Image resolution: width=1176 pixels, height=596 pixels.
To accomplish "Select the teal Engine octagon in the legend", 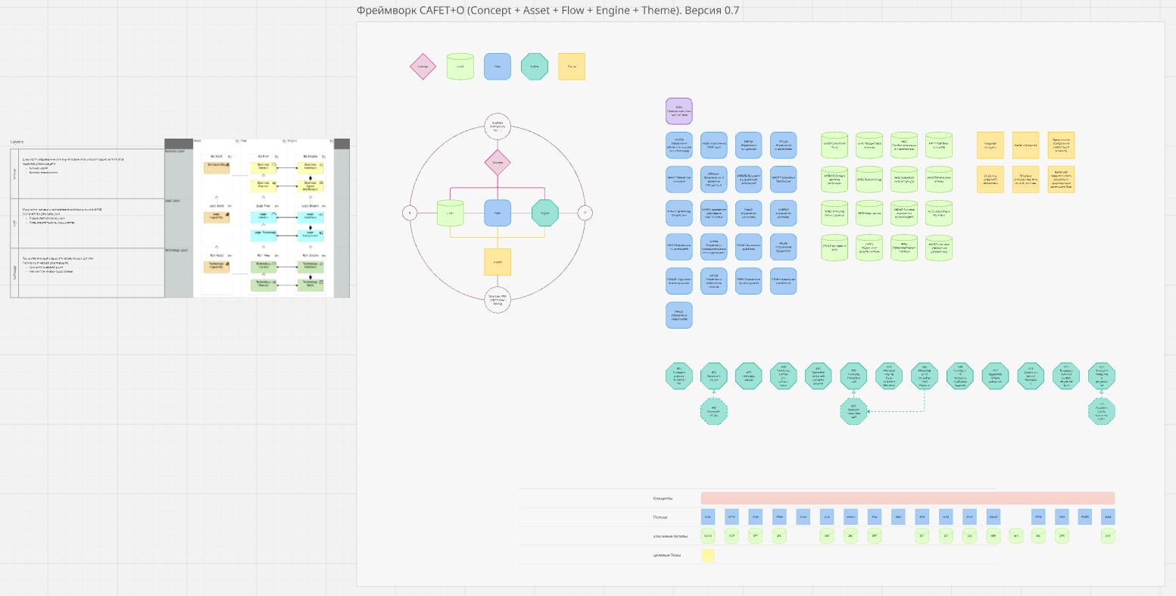I will 534,67.
